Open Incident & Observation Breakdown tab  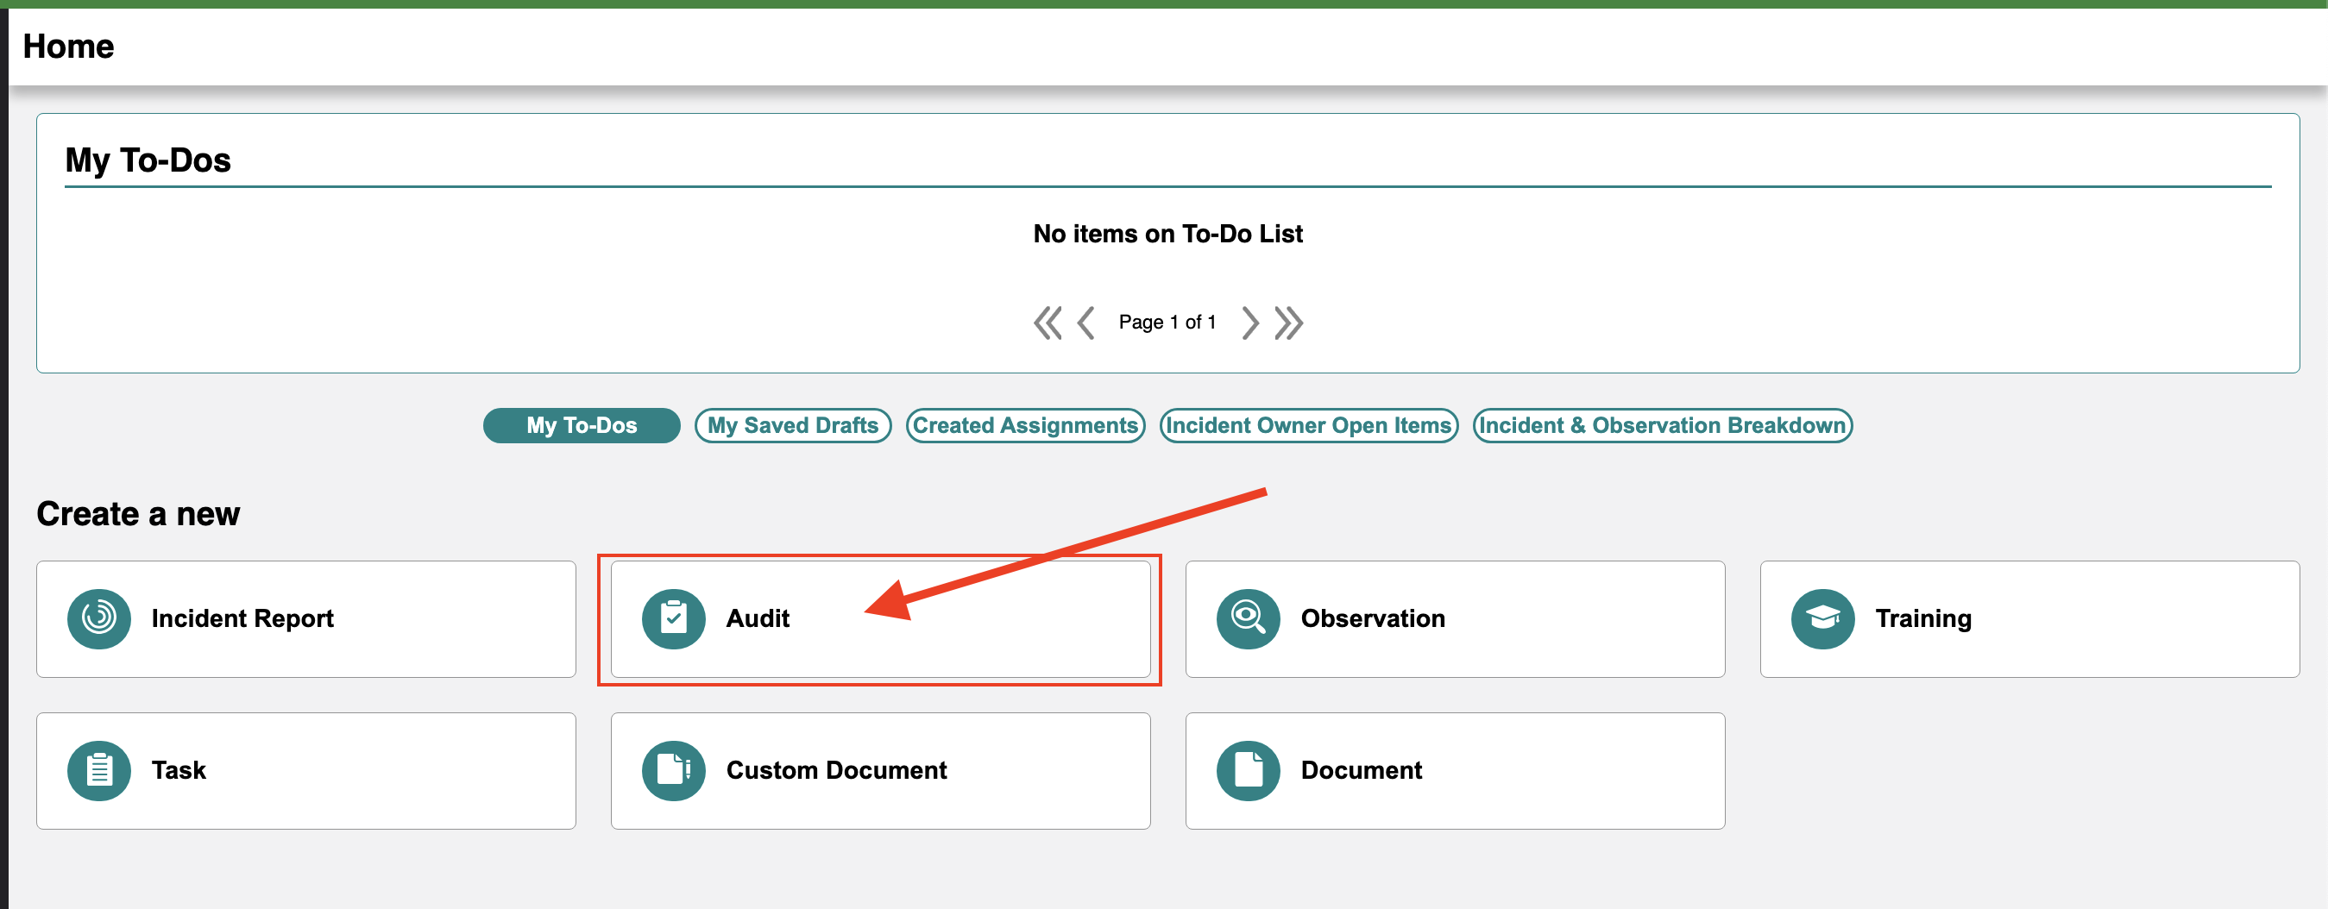[x=1663, y=425]
